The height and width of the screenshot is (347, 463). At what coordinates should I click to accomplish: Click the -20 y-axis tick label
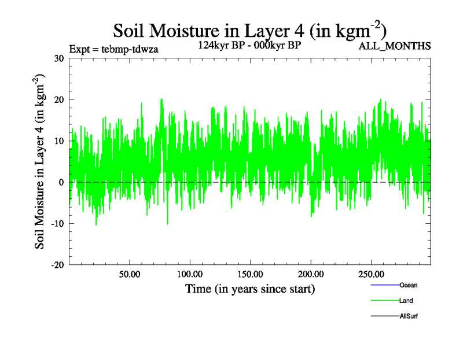click(57, 264)
